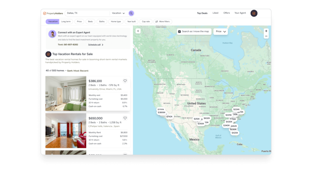Click the Schedule call link

point(96,45)
